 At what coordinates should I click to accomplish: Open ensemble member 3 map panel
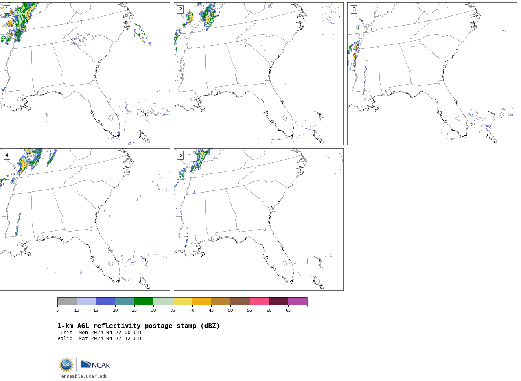(432, 74)
